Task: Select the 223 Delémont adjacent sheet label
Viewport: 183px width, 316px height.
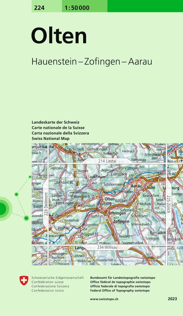Action: point(46,204)
